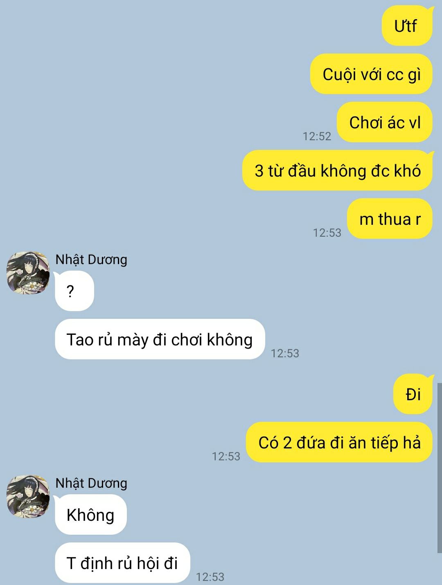Tap timestamp next to 'Tao rủ mày đi chơi không'
This screenshot has height=585, width=442.
[x=285, y=353]
